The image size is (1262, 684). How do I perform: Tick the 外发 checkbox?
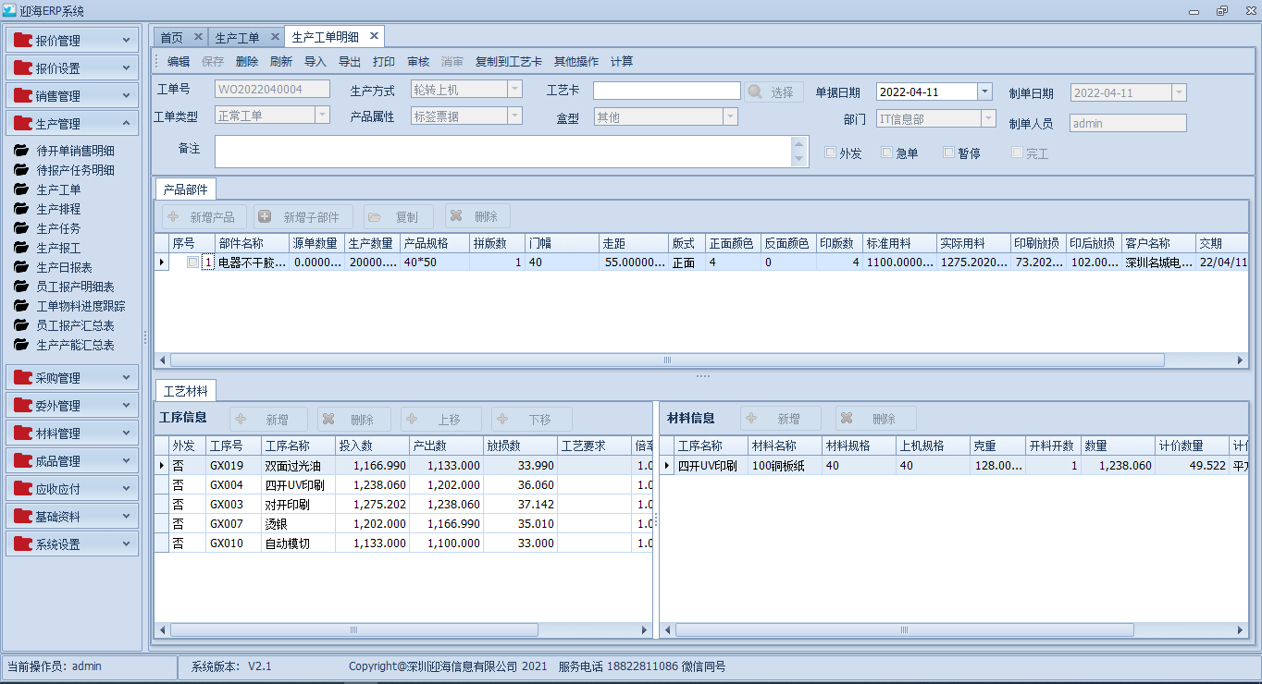(830, 153)
